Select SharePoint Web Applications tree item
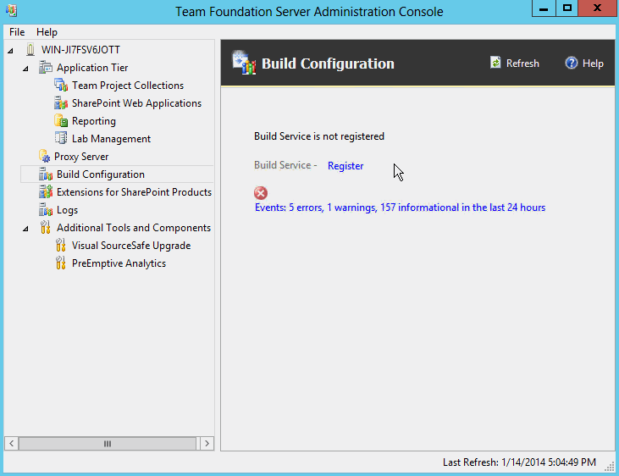This screenshot has width=619, height=476. point(136,103)
